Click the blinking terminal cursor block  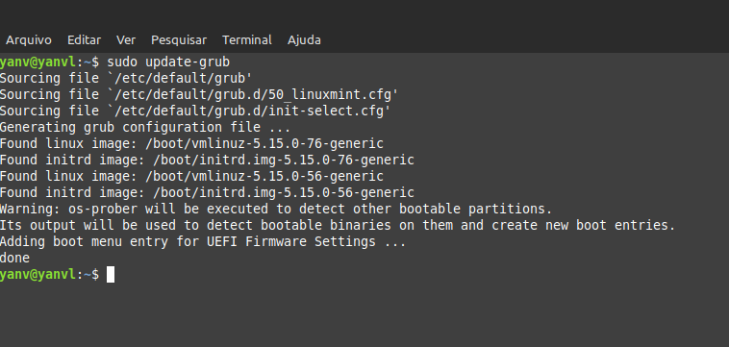pos(111,275)
